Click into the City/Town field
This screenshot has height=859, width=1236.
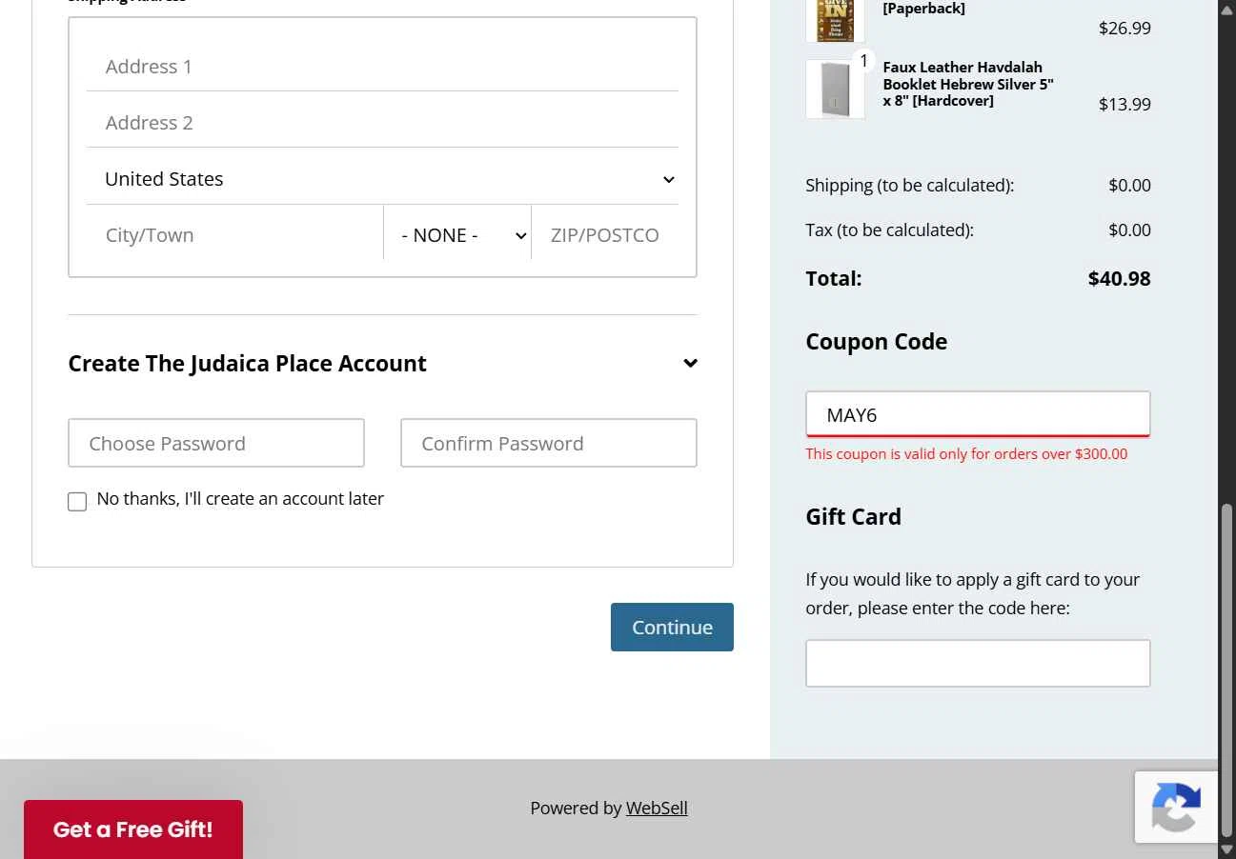[x=234, y=235]
